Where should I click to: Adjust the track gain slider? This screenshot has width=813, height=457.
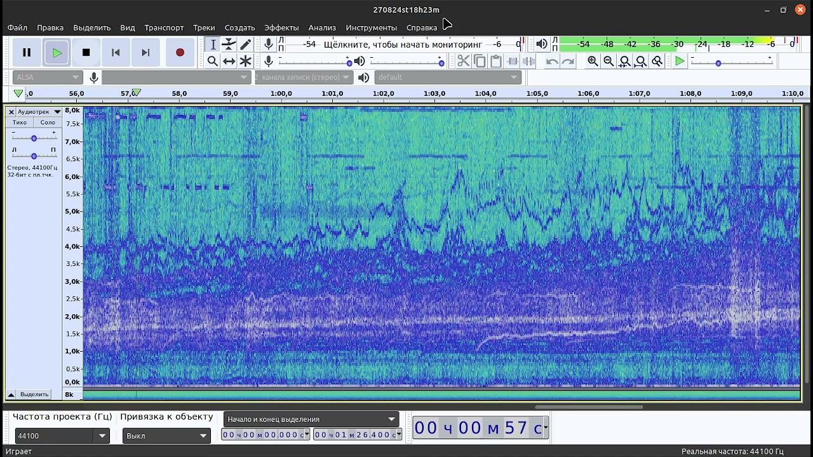[34, 138]
